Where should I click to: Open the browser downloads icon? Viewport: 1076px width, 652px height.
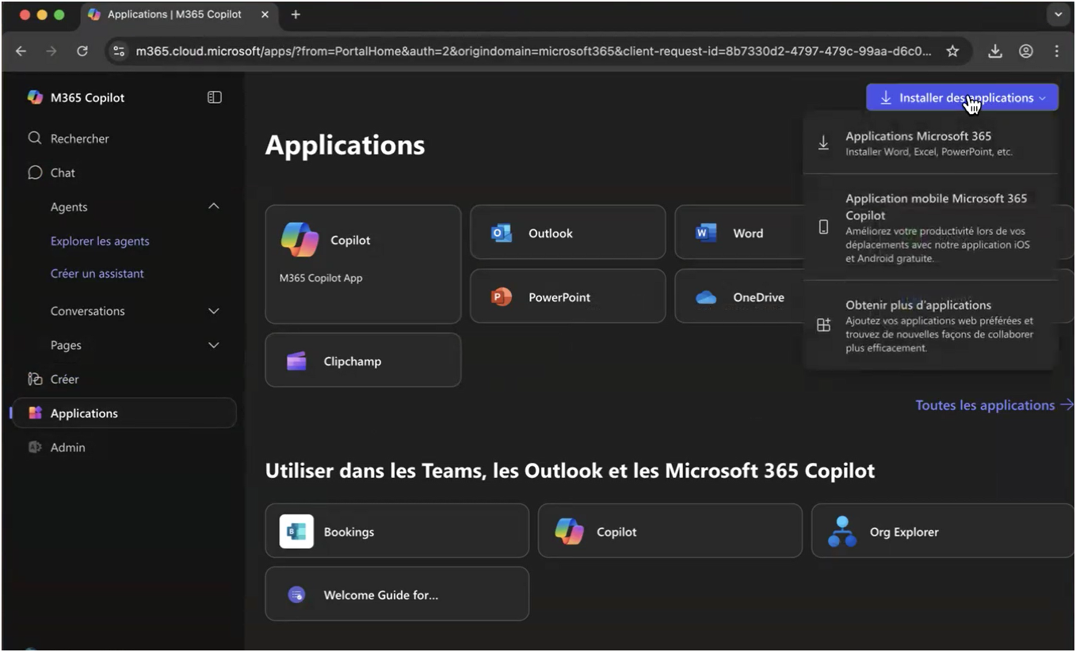coord(995,51)
